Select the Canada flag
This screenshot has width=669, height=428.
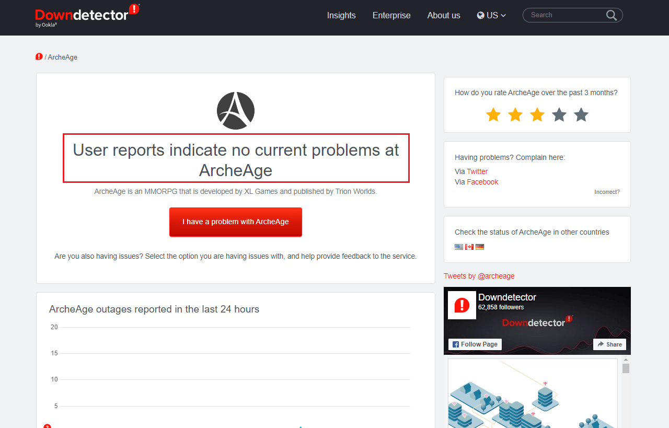469,247
